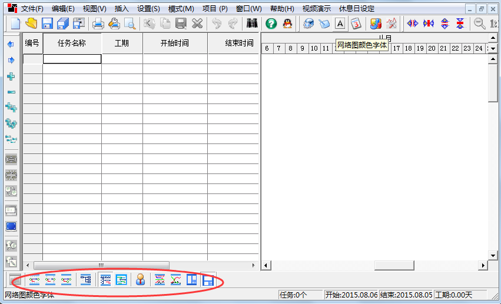Open the 设置(S) menu
The height and width of the screenshot is (304, 501).
pos(148,9)
